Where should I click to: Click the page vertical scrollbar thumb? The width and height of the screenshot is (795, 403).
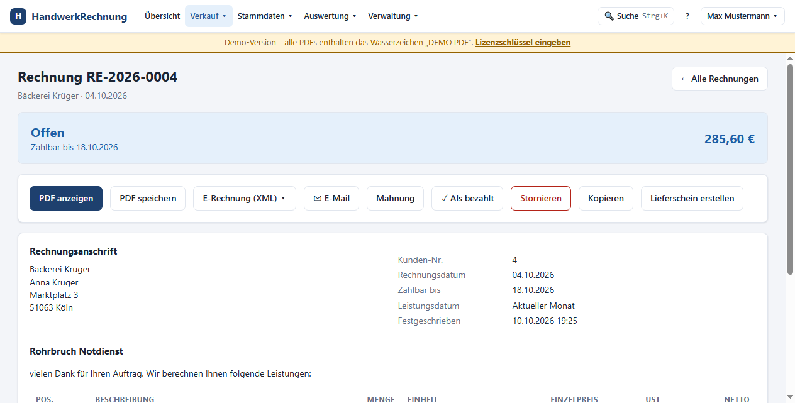pyautogui.click(x=791, y=168)
